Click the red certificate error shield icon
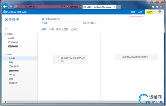 [68, 7]
